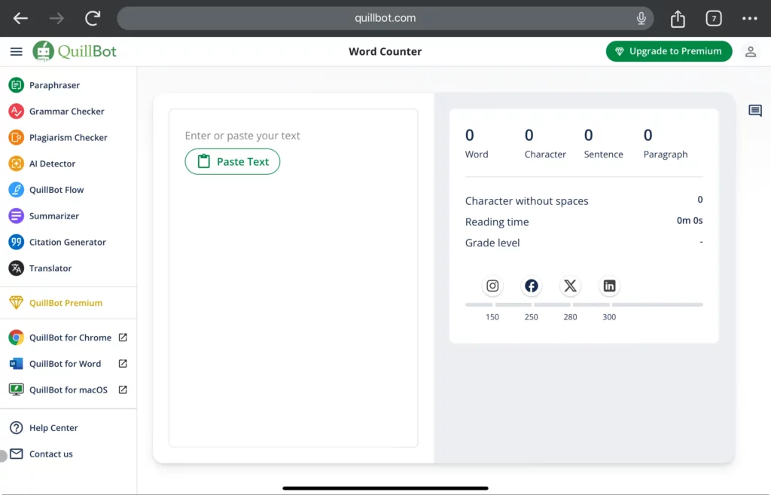Open the browser more options menu
Screen dimensions: 771x495
[750, 18]
